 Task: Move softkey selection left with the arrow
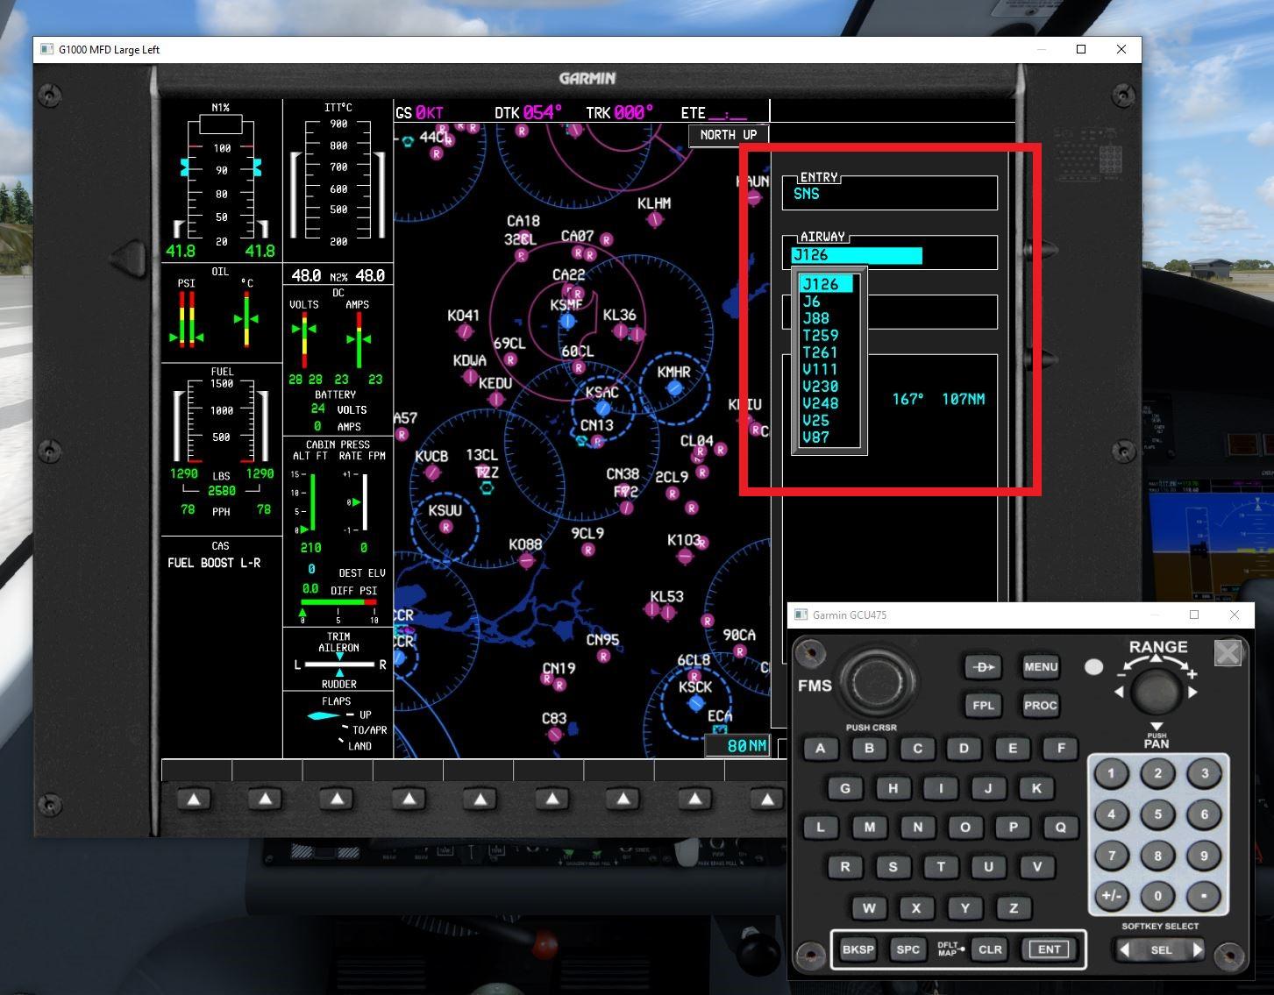tap(1125, 949)
